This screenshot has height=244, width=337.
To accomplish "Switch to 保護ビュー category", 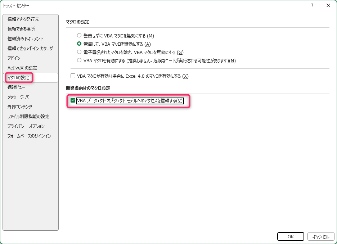I will tap(17, 87).
